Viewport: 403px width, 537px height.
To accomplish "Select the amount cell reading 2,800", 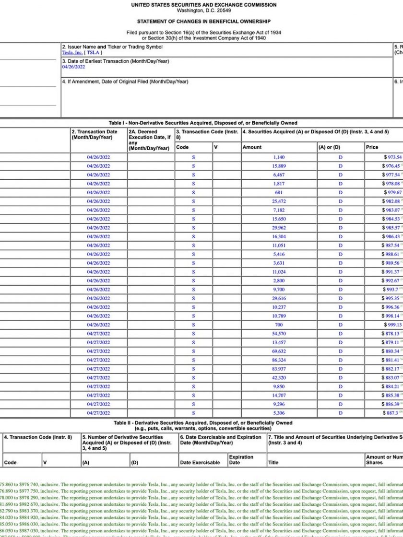I will [x=279, y=281].
